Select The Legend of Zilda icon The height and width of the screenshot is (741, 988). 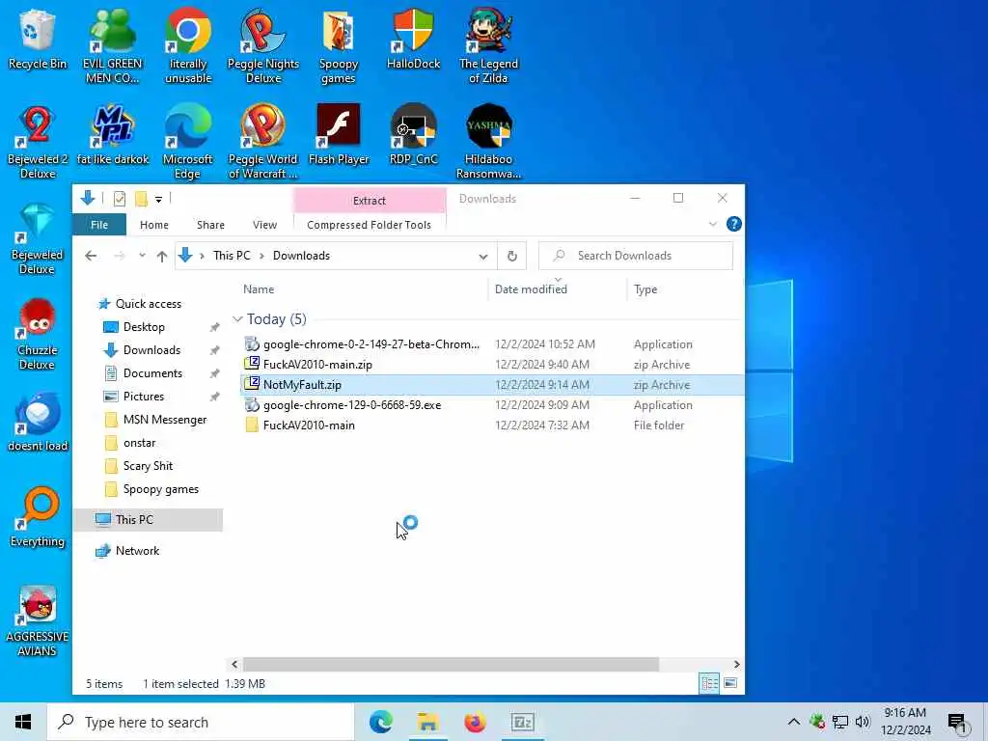point(488,46)
